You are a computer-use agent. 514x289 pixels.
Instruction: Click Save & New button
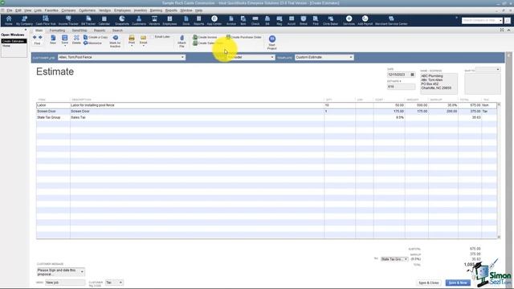[458, 283]
